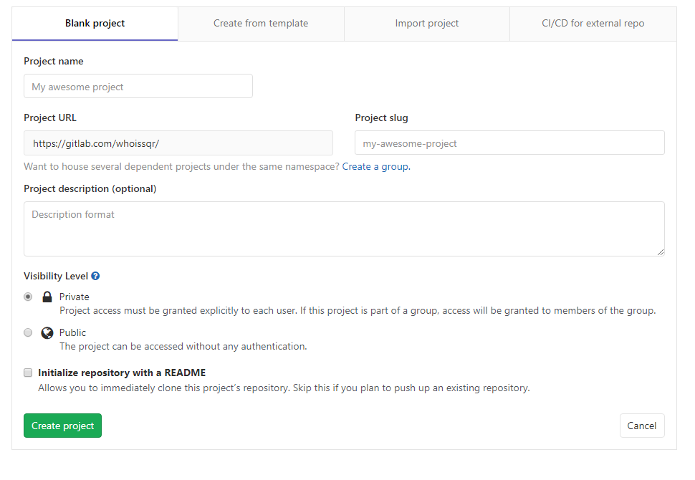This screenshot has height=480, width=695.
Task: Click the Cancel button
Action: pos(642,426)
